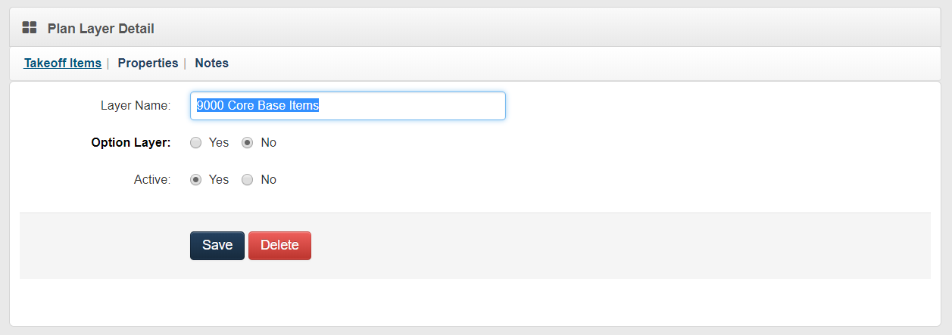The width and height of the screenshot is (952, 335).
Task: Click the No text label for Active
Action: (x=268, y=180)
